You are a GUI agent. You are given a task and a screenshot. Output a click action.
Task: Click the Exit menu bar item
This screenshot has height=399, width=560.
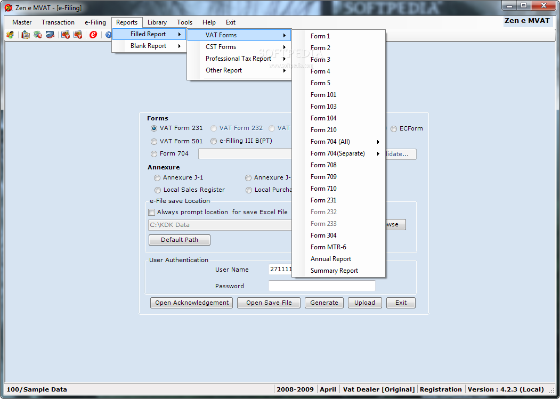[x=231, y=22]
